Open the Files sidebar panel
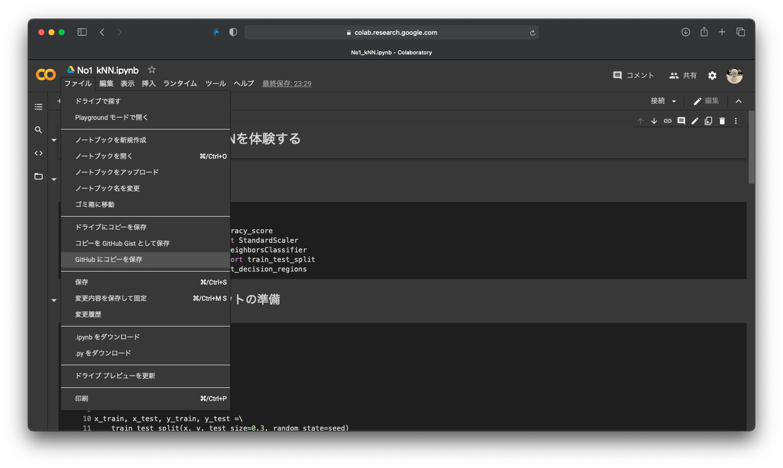The height and width of the screenshot is (468, 783). (x=38, y=176)
